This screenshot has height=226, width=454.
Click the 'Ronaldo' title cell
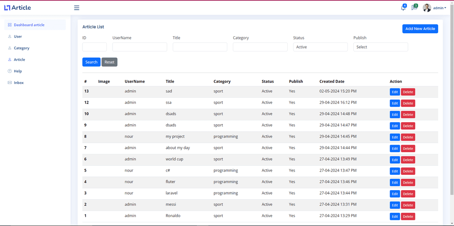click(173, 215)
